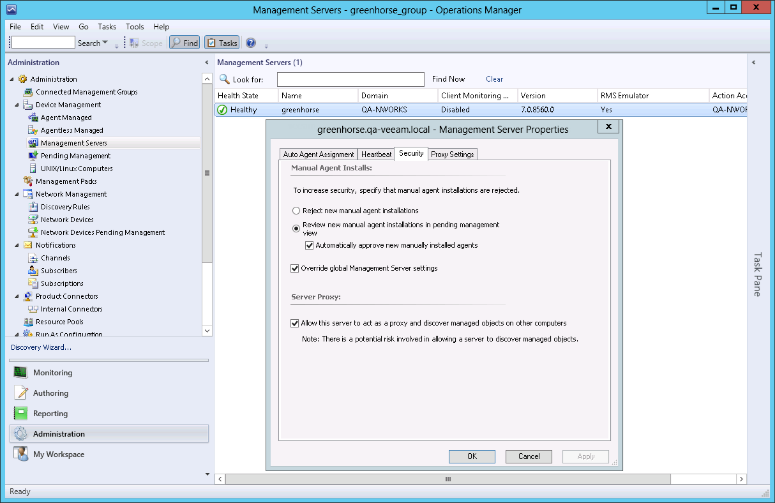This screenshot has width=775, height=503.
Task: Open the Tools menu
Action: tap(135, 27)
